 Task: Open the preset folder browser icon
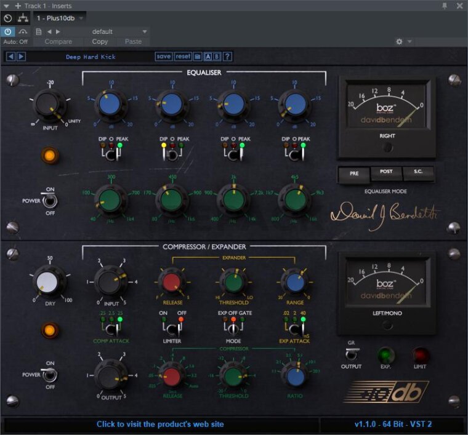coord(197,57)
